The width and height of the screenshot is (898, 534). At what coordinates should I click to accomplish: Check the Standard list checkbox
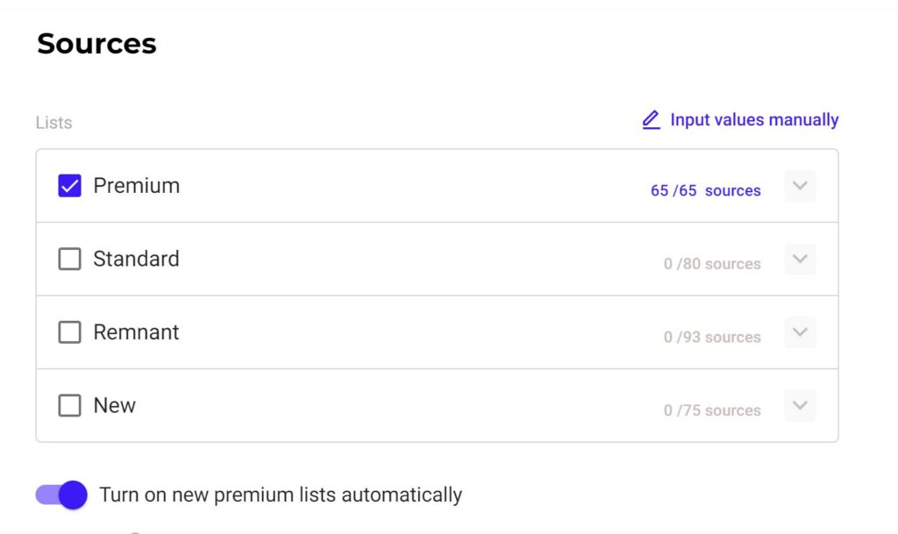tap(69, 259)
